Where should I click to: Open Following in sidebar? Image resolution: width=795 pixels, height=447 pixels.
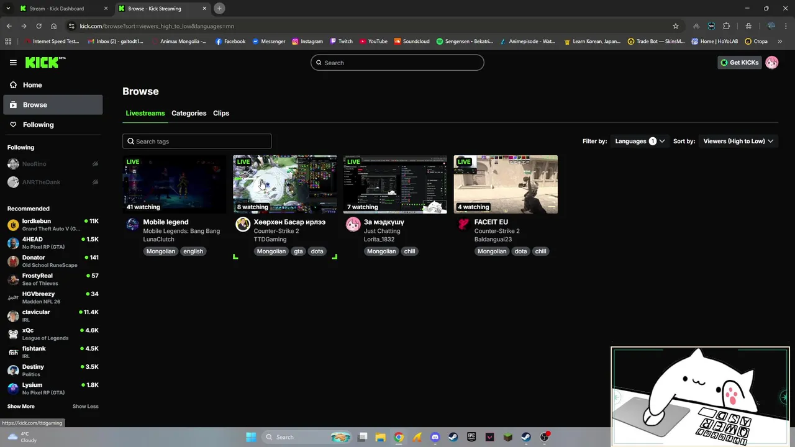click(x=53, y=125)
